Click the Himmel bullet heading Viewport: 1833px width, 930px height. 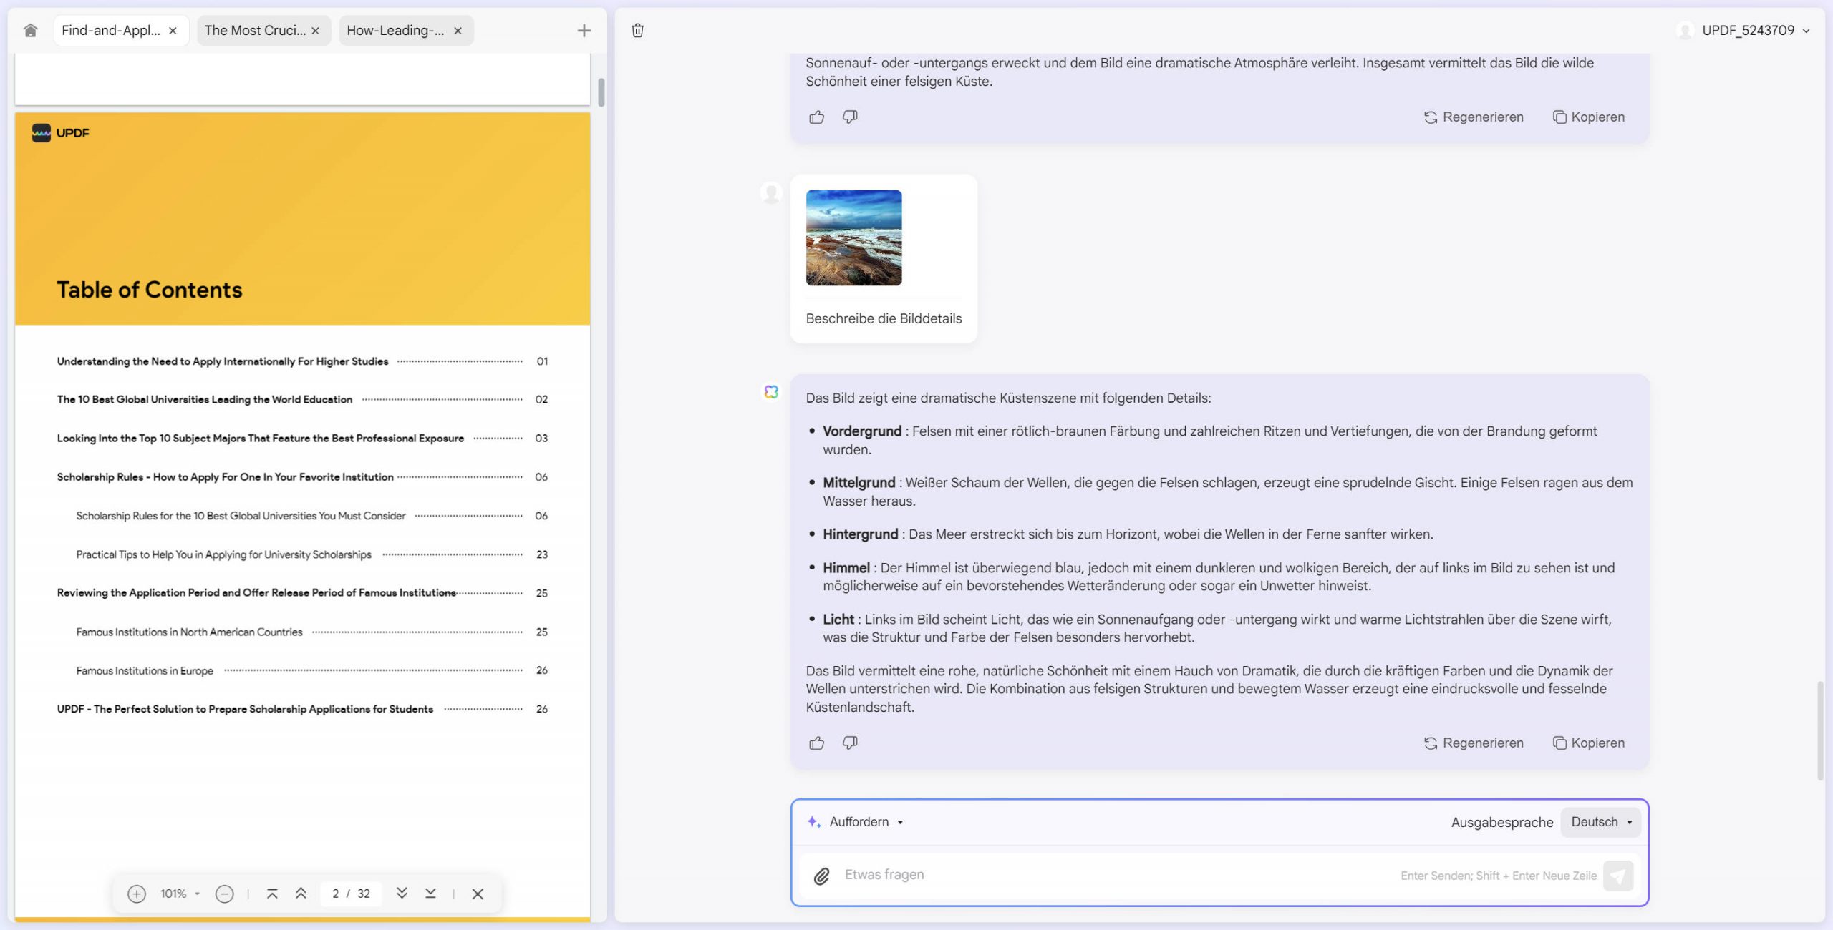click(x=846, y=568)
